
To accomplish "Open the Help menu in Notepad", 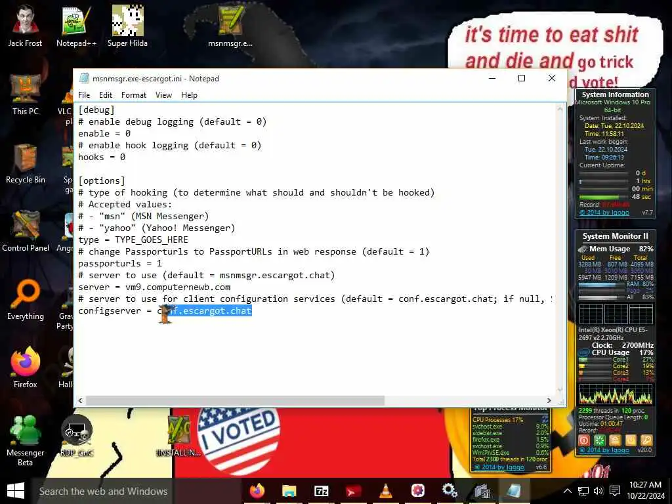I will click(189, 95).
